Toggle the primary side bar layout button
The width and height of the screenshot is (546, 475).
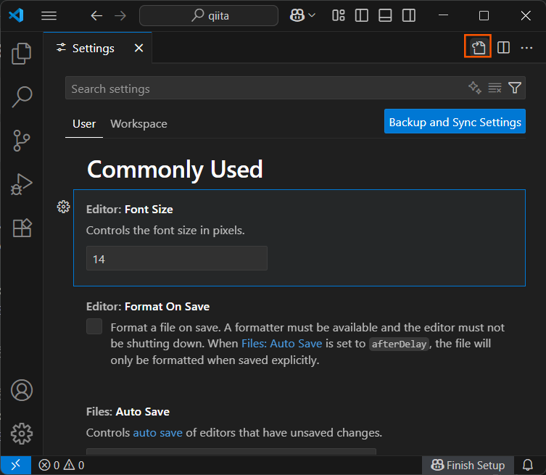click(x=362, y=15)
